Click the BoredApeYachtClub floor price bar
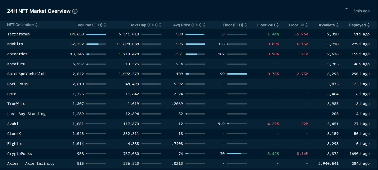This screenshot has width=378, height=170. coord(237,74)
